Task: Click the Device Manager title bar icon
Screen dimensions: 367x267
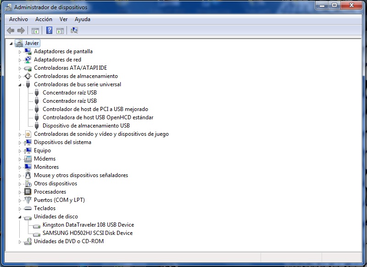Action: coord(8,7)
